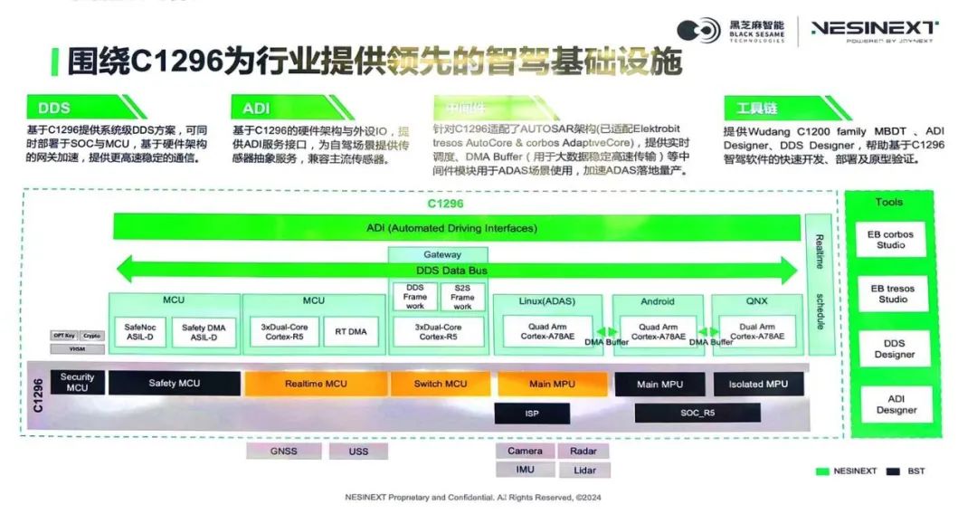Click the orange Main MPU block
The image size is (977, 514).
click(552, 384)
